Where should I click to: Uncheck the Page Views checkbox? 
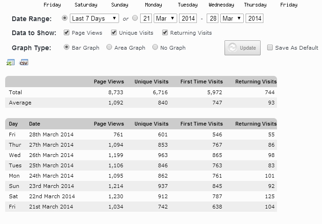(67, 32)
